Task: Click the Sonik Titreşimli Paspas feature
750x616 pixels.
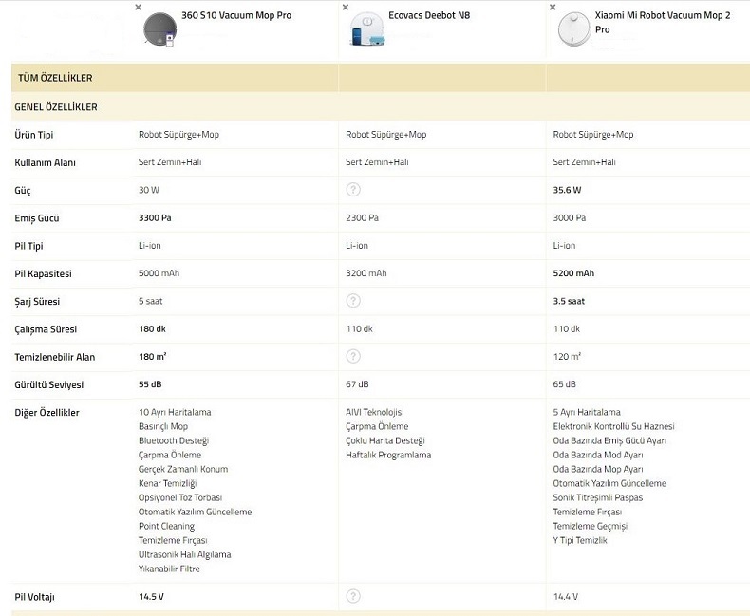Action: [598, 497]
